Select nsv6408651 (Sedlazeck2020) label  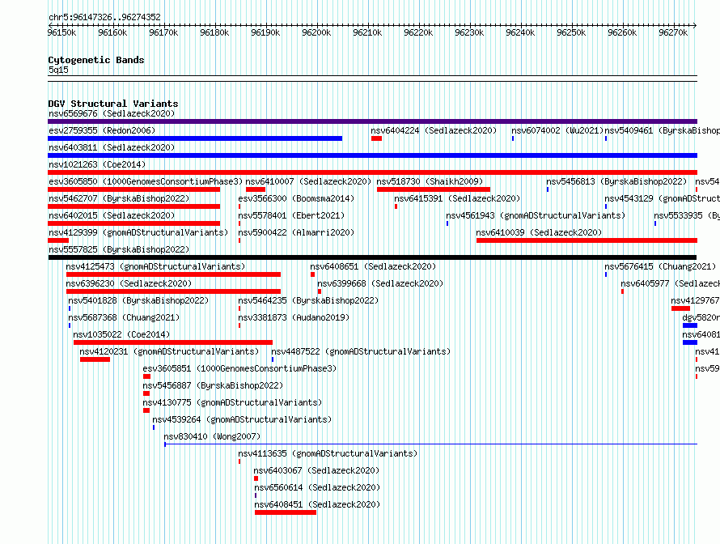tap(373, 266)
